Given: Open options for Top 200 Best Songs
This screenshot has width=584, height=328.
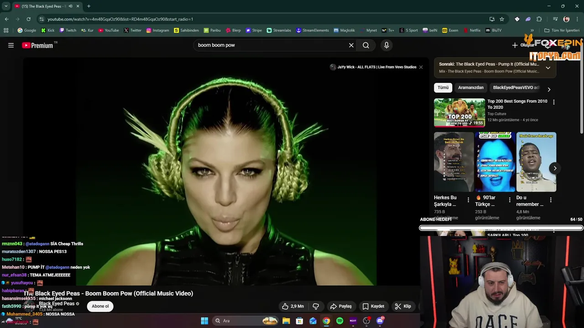Looking at the screenshot, I should 554,102.
